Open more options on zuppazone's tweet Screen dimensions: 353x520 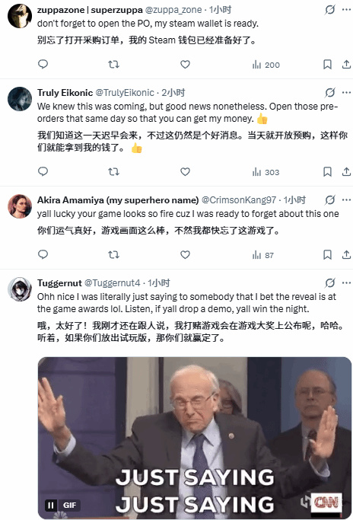pos(346,10)
